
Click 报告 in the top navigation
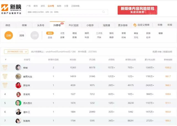pos(36,6)
